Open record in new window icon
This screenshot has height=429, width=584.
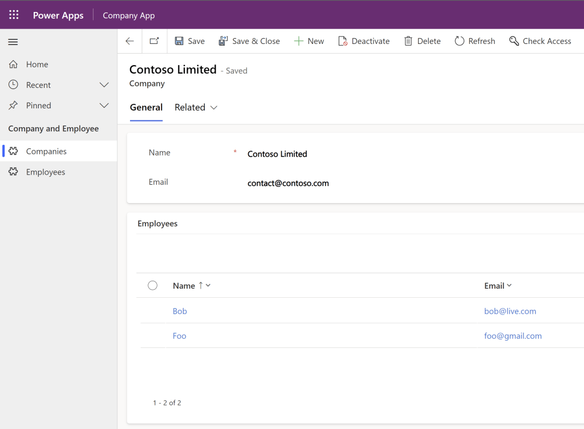click(x=154, y=41)
